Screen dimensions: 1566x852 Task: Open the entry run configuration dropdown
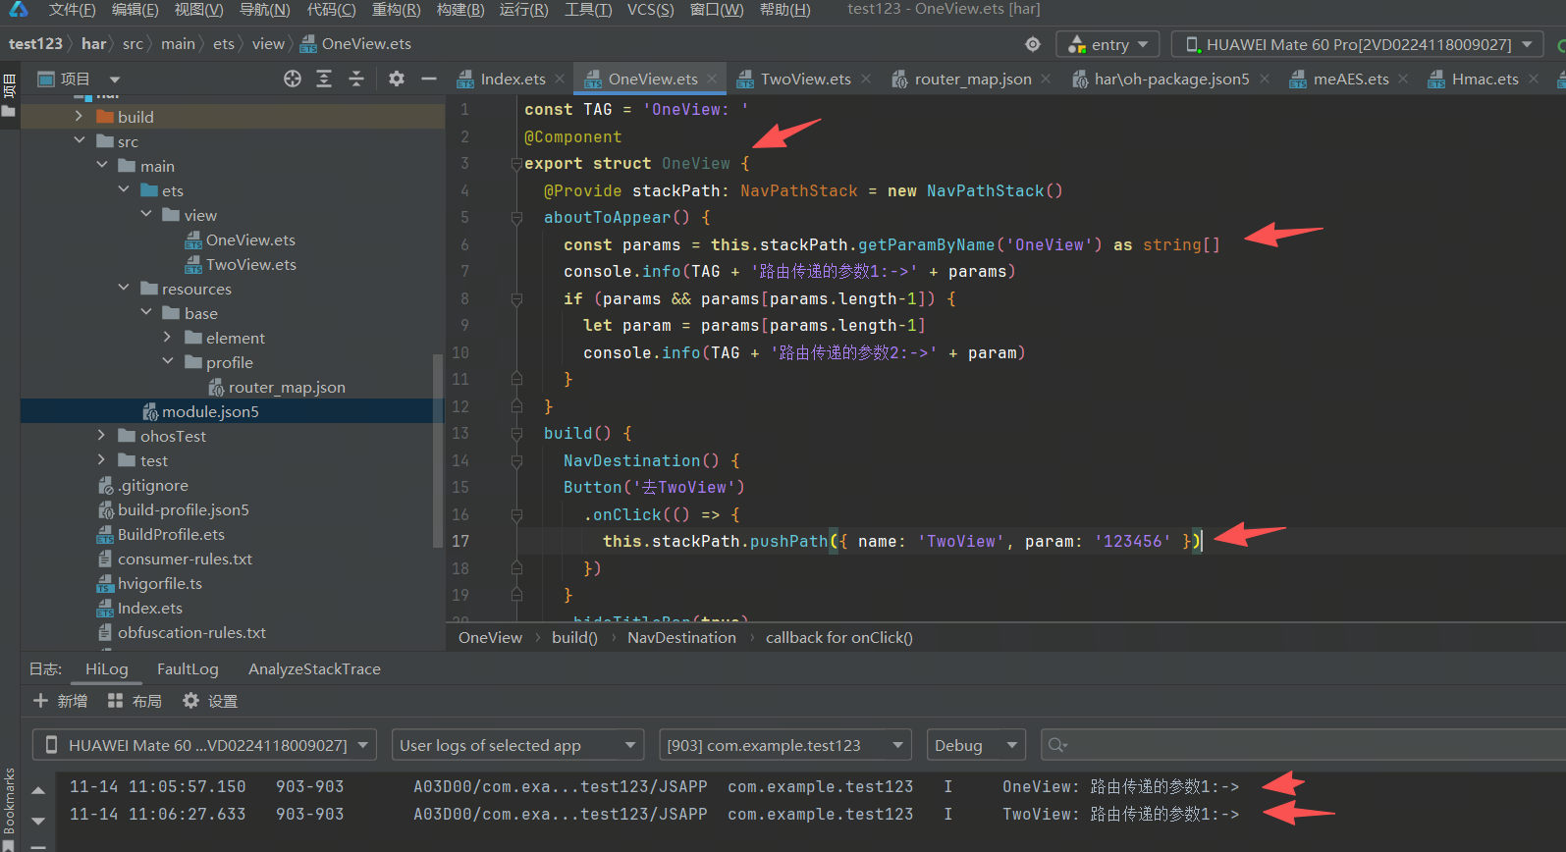1108,44
